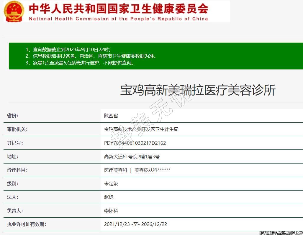
Task: Click the clinic title 宝鸡高新美瑞拉医疗美容诊所
Action: tap(198, 90)
